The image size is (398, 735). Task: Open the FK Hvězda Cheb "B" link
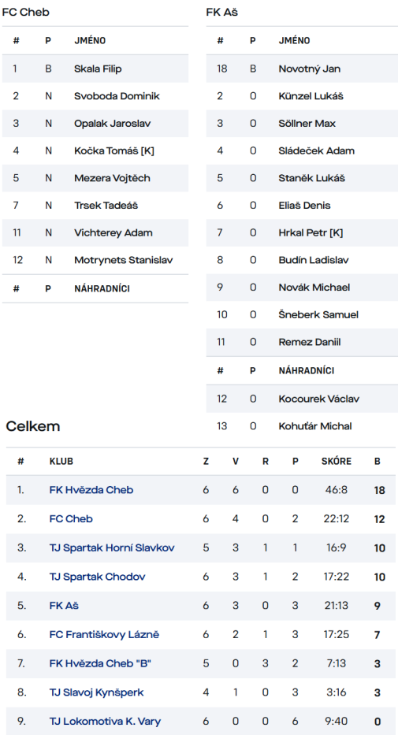(100, 664)
